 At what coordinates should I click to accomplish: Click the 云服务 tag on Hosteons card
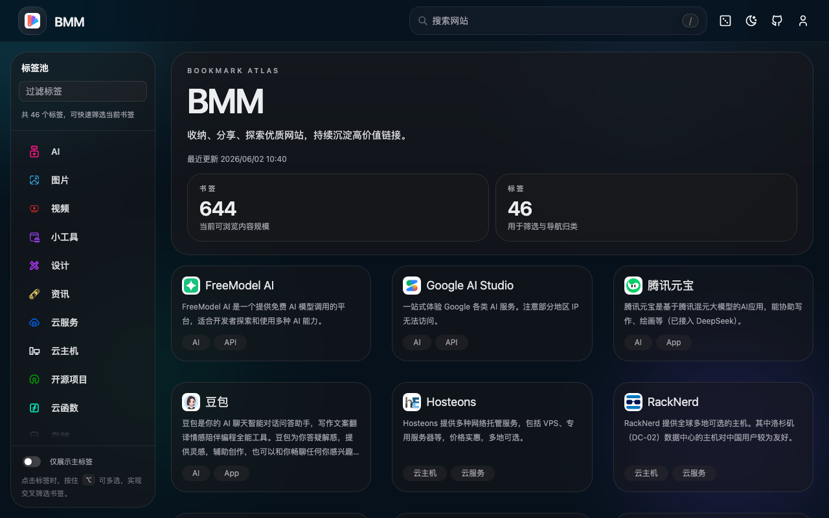point(473,473)
